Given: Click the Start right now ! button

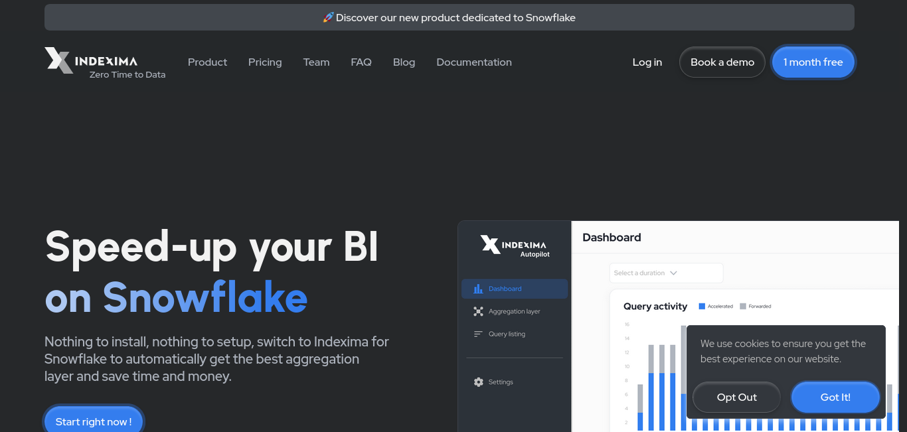Looking at the screenshot, I should click(x=94, y=421).
